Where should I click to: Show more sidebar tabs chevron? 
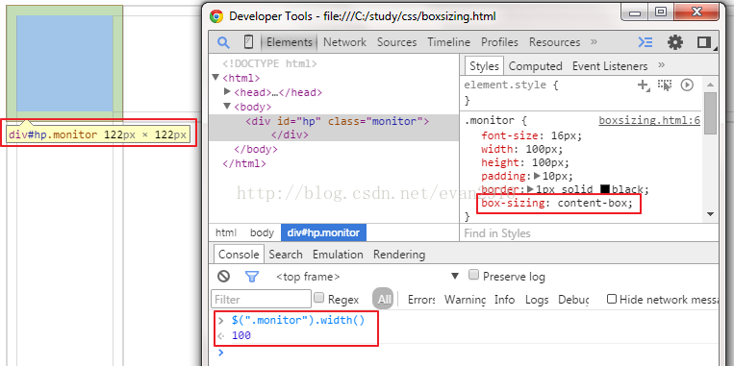coord(662,65)
